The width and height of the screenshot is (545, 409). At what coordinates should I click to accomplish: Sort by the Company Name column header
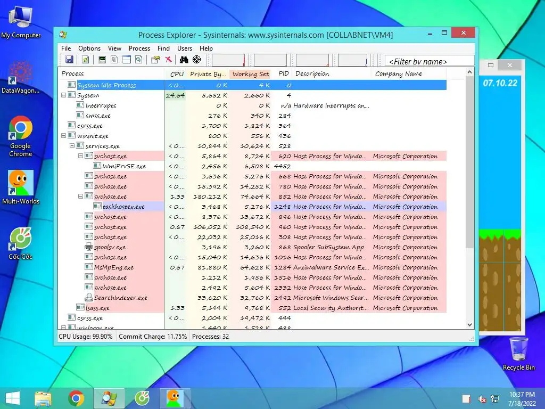tap(409, 73)
